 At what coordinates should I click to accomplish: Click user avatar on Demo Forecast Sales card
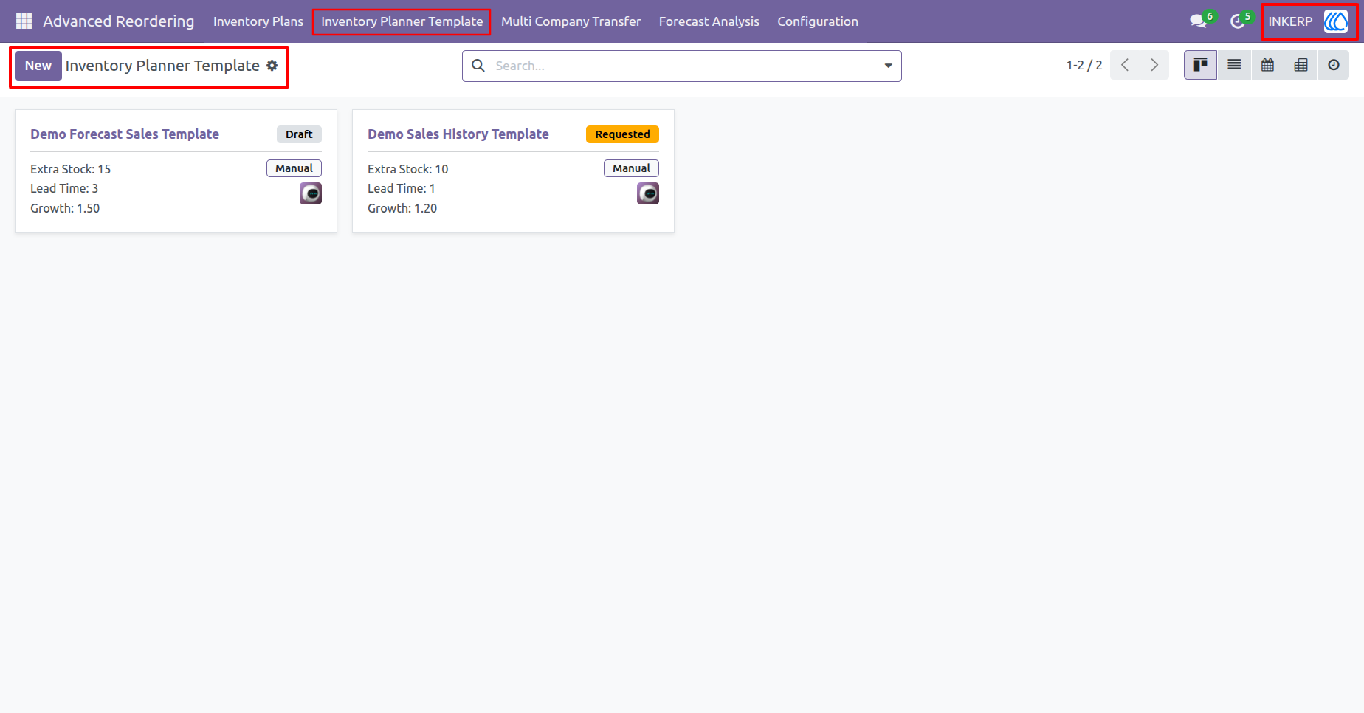(x=311, y=193)
